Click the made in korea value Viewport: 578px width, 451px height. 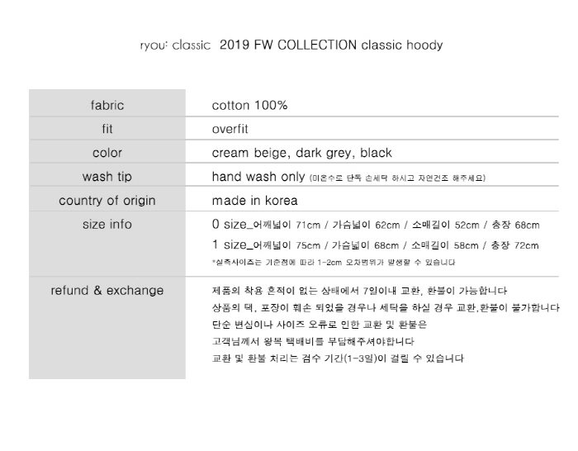(254, 201)
